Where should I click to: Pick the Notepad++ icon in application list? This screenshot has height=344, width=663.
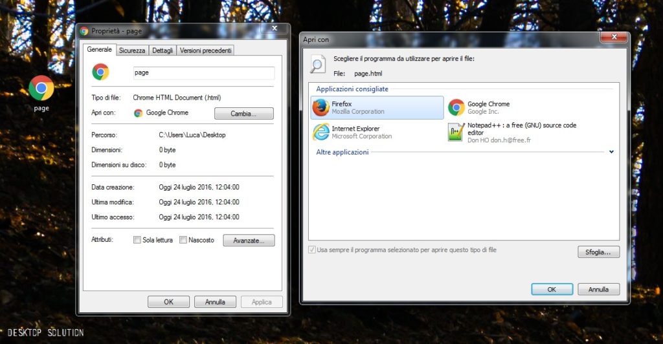coord(456,132)
